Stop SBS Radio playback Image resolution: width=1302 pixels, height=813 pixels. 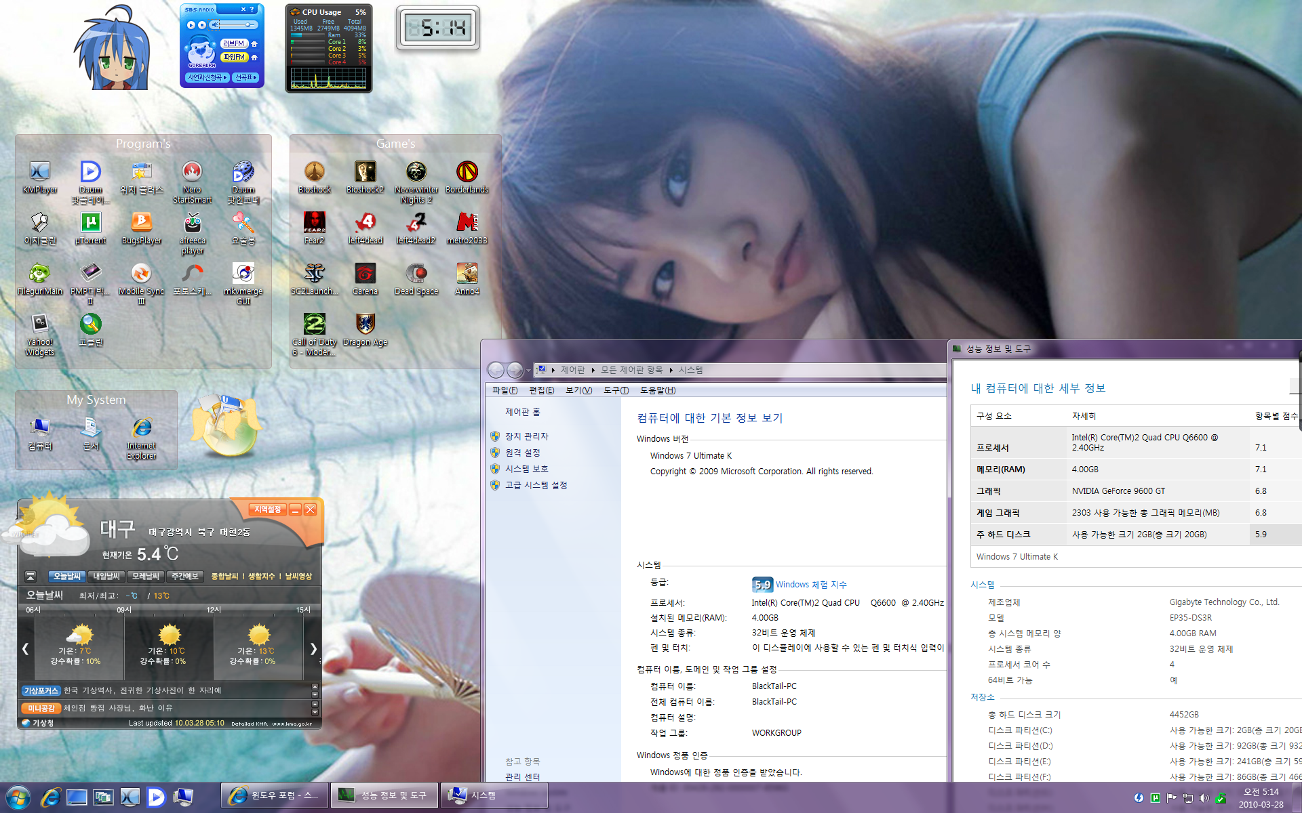[201, 25]
